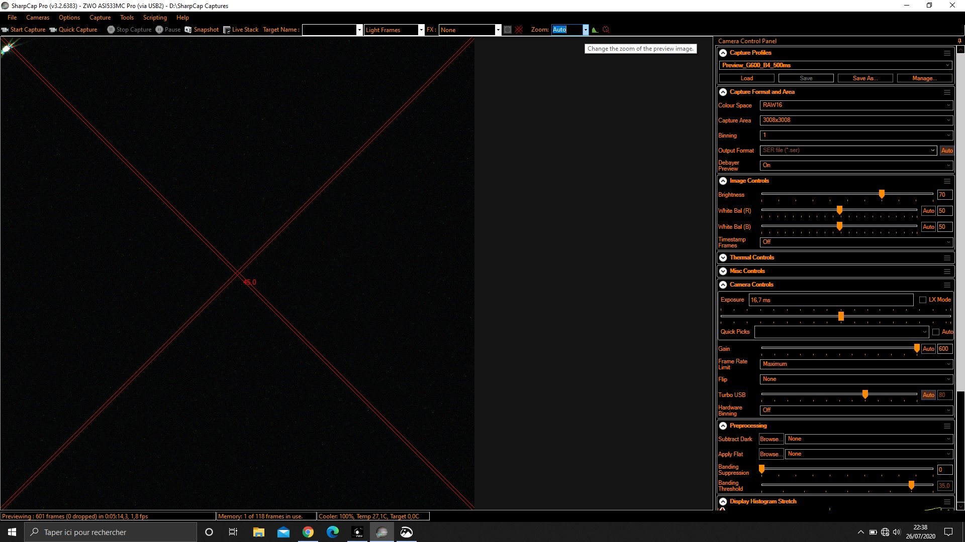
Task: Open the Debayer Preview dropdown
Action: point(856,166)
